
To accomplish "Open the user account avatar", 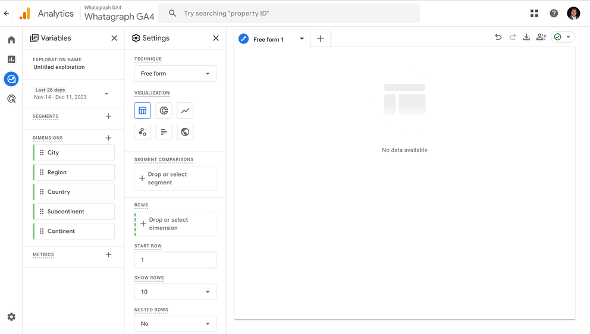I will click(573, 13).
